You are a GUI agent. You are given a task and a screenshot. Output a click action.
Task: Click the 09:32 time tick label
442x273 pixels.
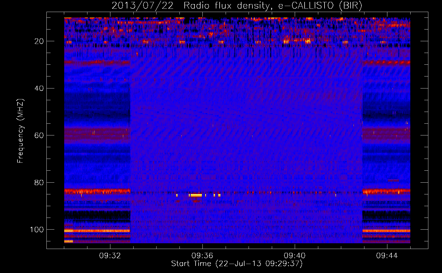coord(110,256)
